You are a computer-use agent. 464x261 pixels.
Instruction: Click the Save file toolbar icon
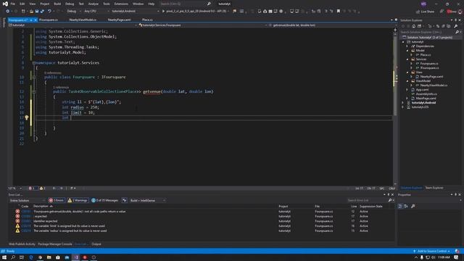(37, 12)
